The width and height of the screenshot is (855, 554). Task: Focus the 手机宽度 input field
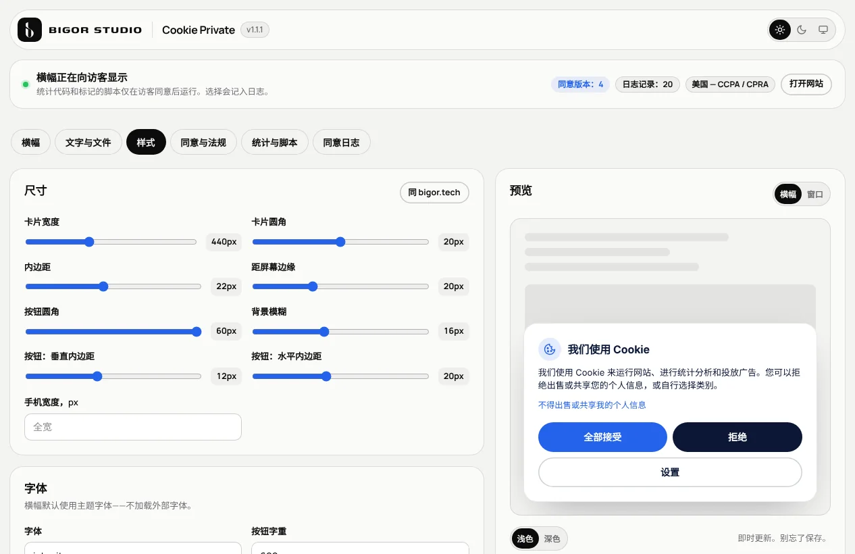click(133, 427)
